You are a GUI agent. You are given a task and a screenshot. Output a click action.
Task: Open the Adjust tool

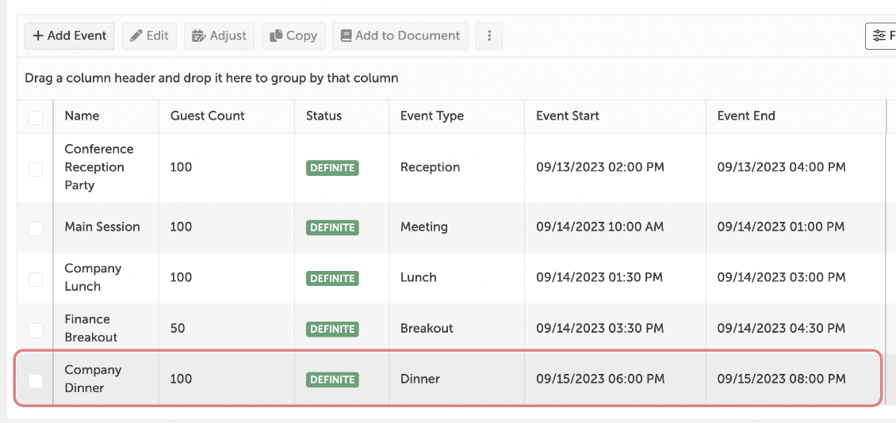click(x=219, y=36)
